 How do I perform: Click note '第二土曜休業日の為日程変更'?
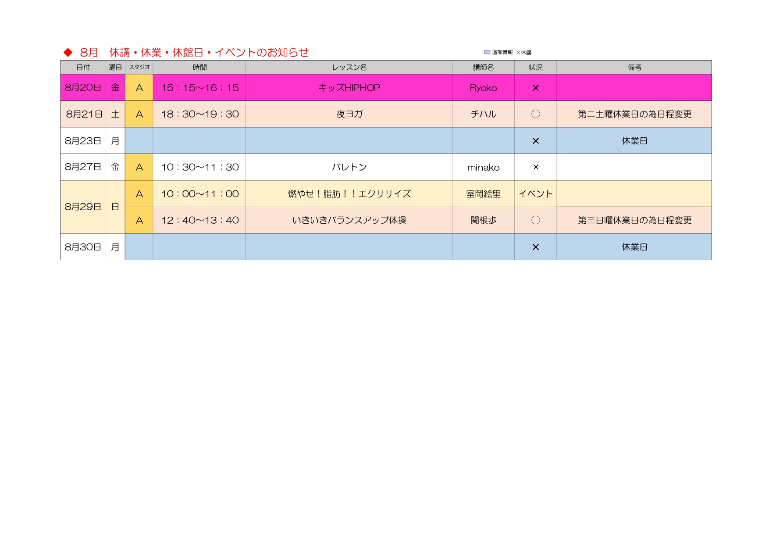pyautogui.click(x=634, y=114)
